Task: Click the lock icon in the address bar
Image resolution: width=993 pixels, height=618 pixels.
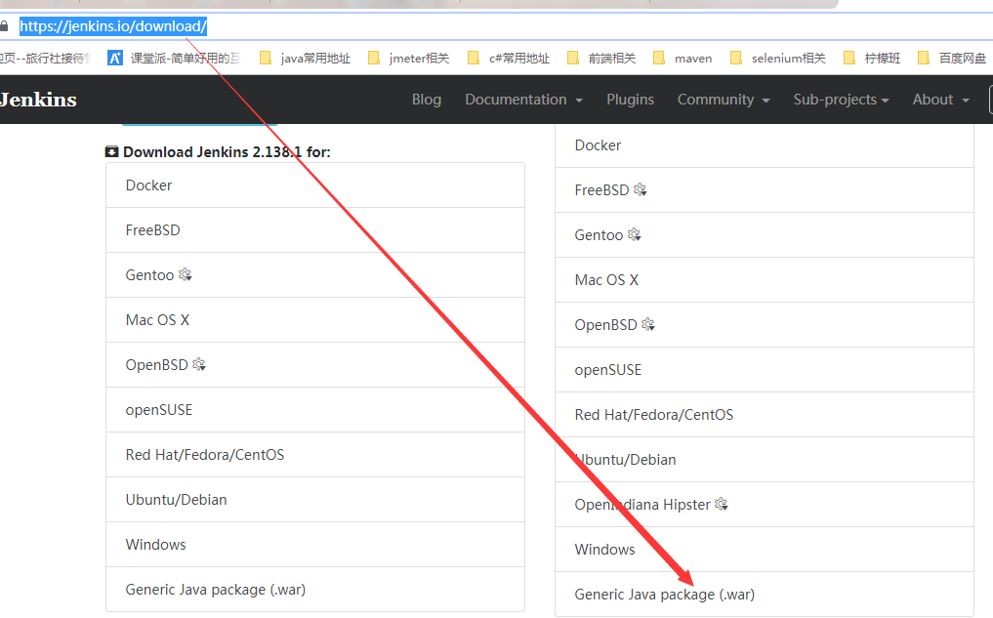Action: click(4, 26)
